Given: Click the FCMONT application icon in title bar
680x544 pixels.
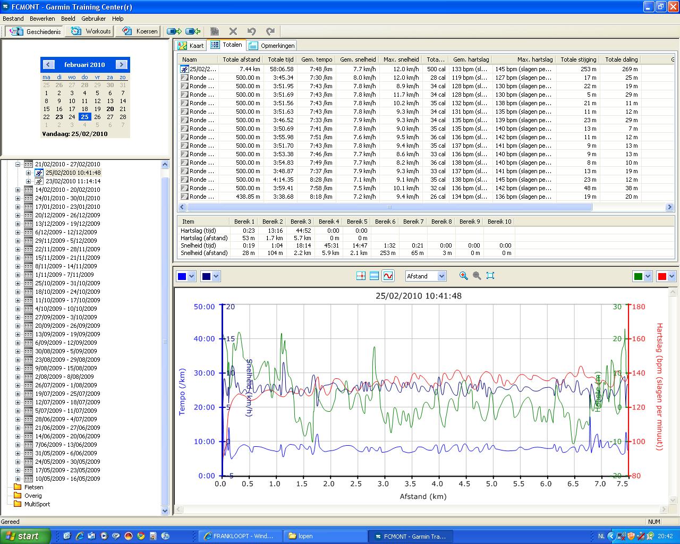Looking at the screenshot, I should click(x=5, y=7).
